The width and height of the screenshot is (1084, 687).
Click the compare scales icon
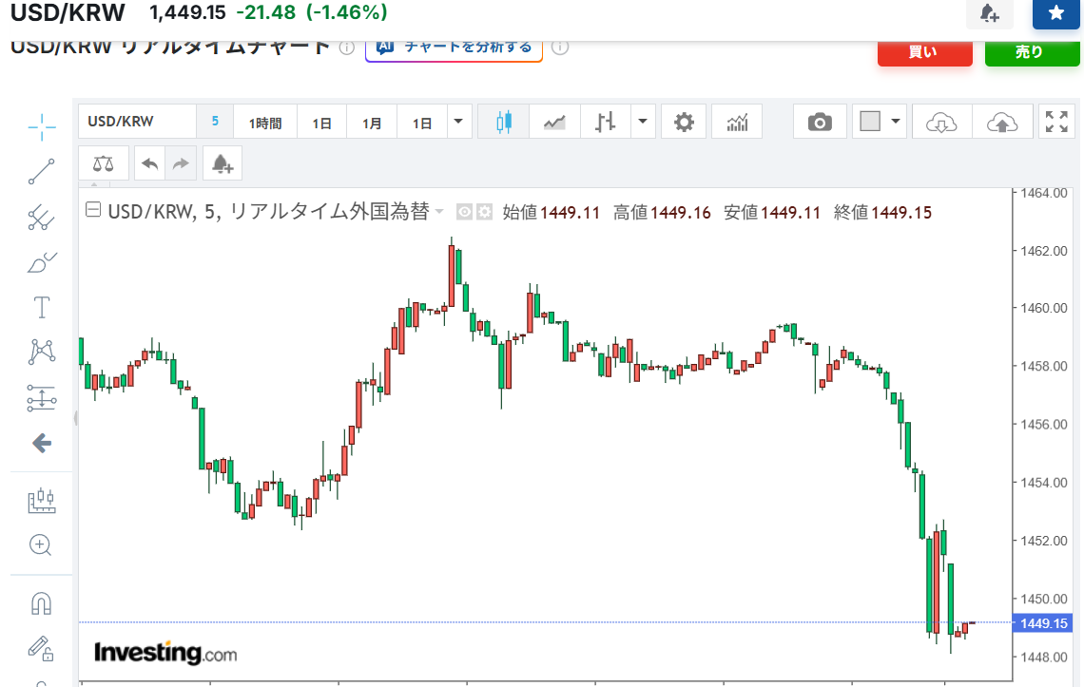point(103,163)
